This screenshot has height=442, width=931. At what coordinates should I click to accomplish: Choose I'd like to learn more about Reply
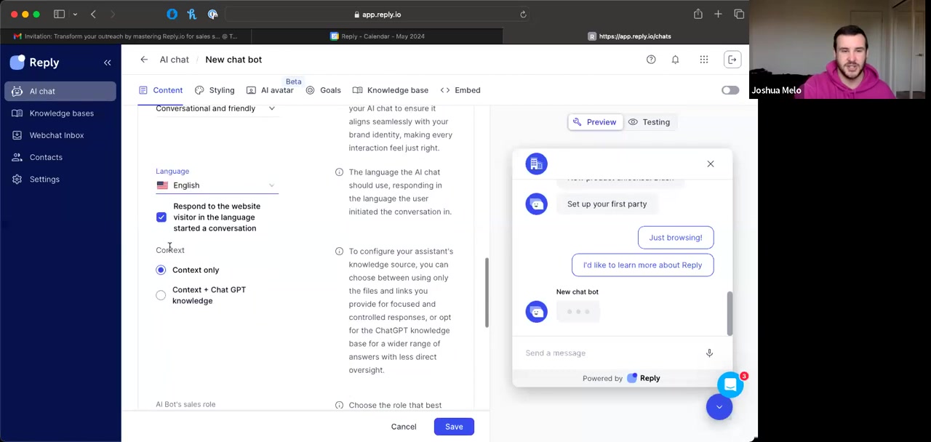pyautogui.click(x=642, y=265)
